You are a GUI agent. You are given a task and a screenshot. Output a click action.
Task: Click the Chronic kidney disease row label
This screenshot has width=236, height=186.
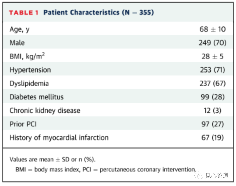(45, 111)
